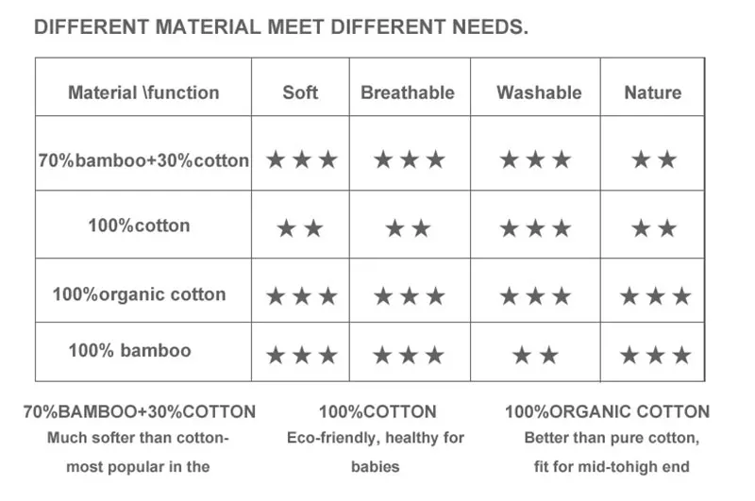This screenshot has height=501, width=755.
Task: Click the Soft column header
Action: (x=300, y=92)
